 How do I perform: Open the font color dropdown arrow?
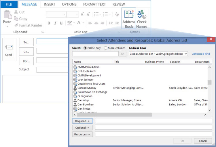click(x=83, y=23)
